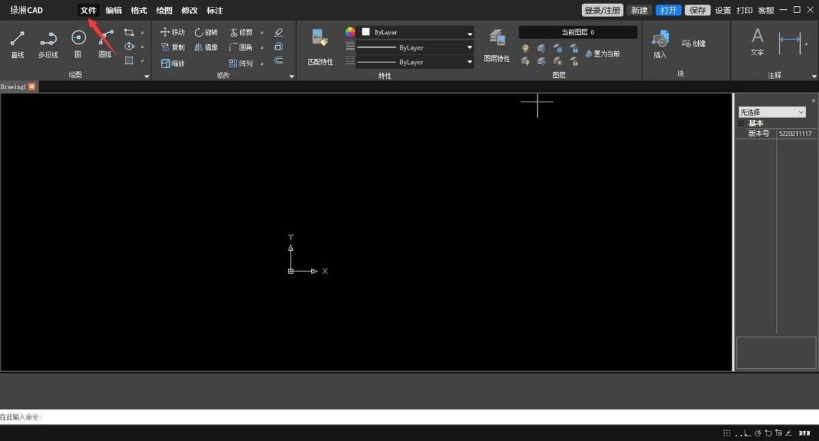Click the 保存 button

click(x=698, y=10)
